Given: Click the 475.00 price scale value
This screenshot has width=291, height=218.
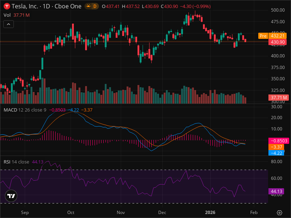Looking at the screenshot, I should 278,22.
